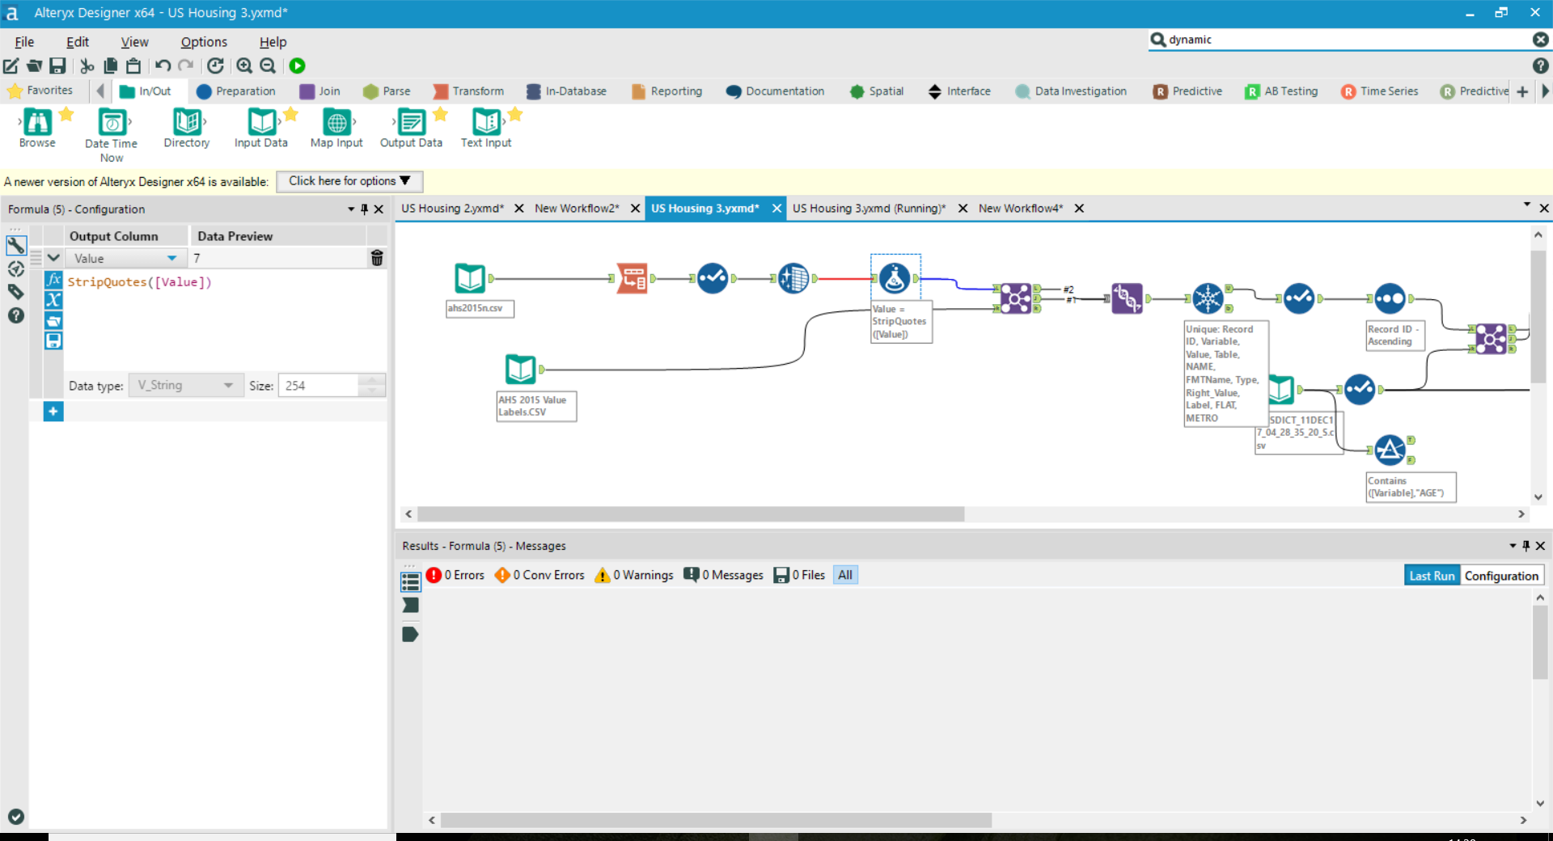The height and width of the screenshot is (841, 1553).
Task: Select the Text Input tool
Action: 486,129
